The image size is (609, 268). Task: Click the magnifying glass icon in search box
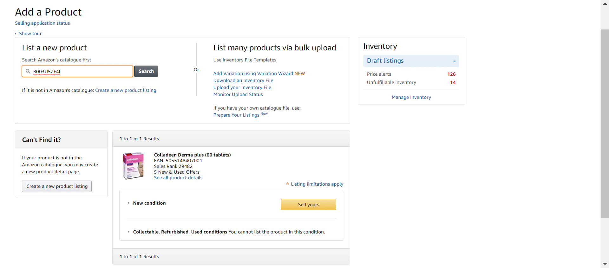(x=28, y=71)
